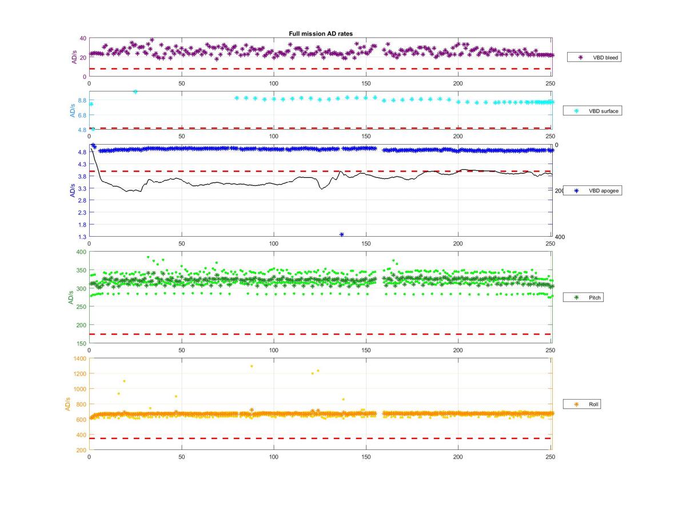
Task: Click the green AD/s axis label
Action: point(71,297)
